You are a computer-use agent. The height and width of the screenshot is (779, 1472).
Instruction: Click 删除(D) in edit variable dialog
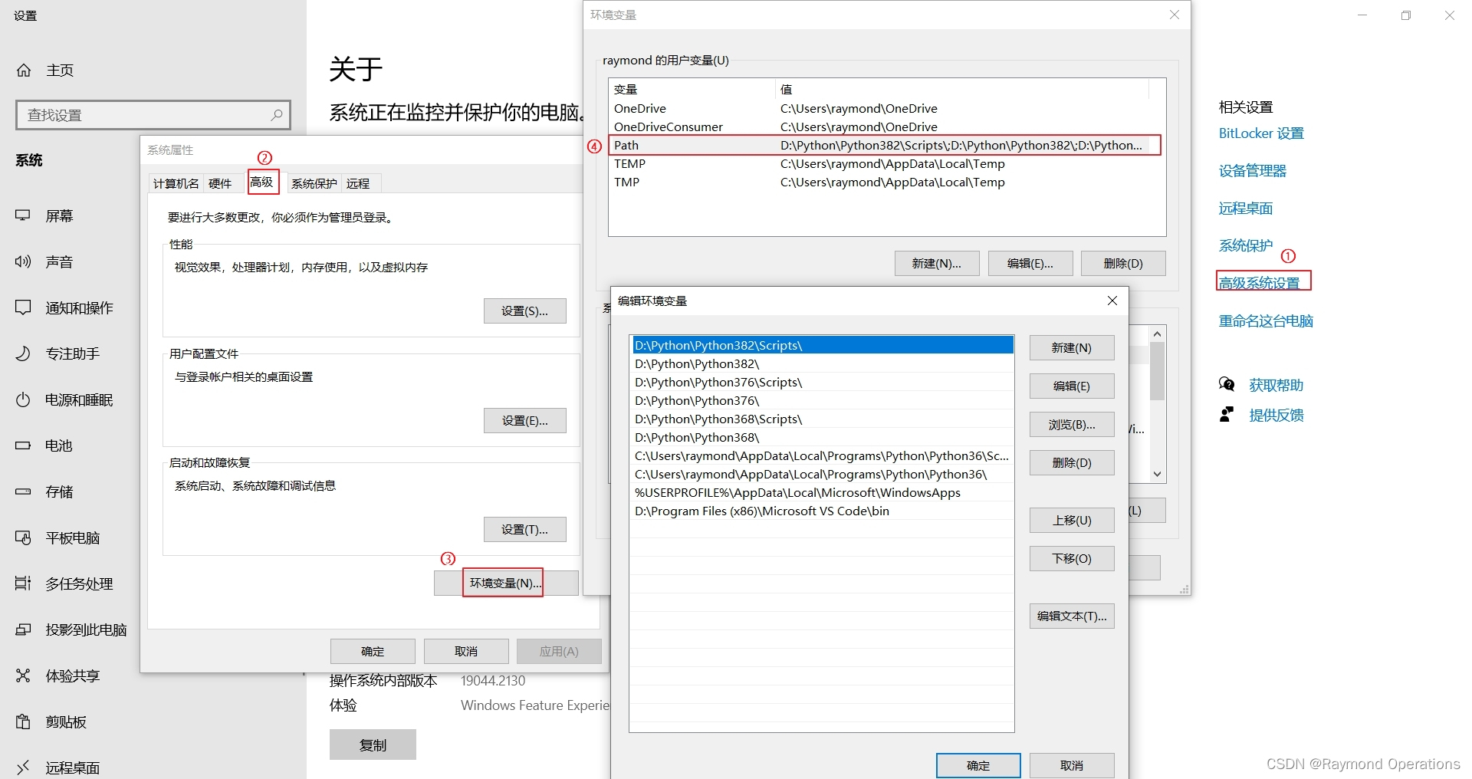pyautogui.click(x=1072, y=462)
